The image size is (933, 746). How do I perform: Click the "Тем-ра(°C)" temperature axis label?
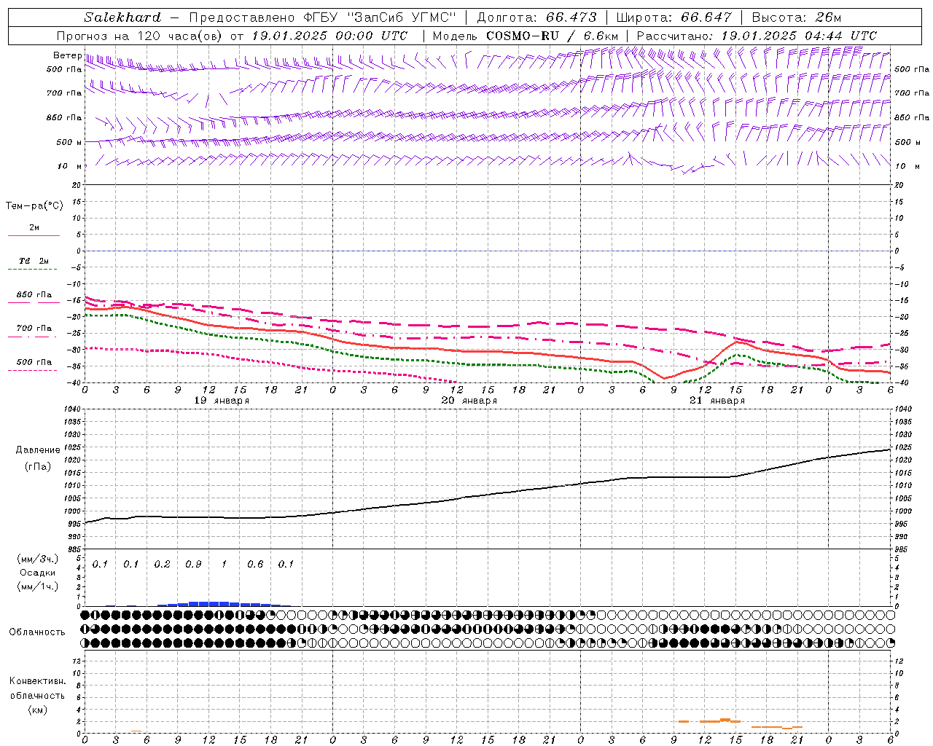pyautogui.click(x=34, y=206)
